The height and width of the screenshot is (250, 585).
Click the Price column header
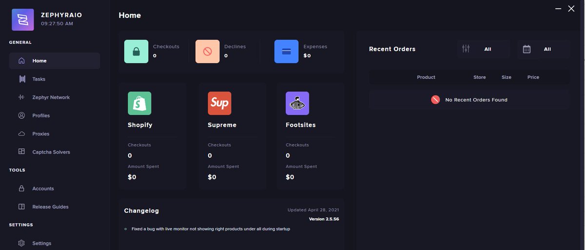[533, 77]
